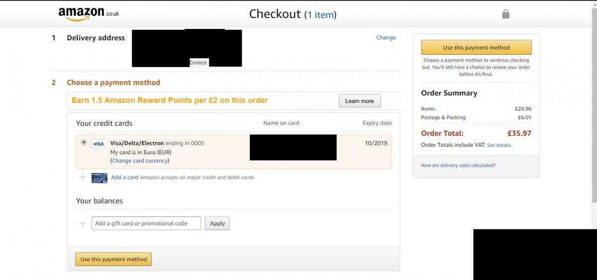Click bottom Use this payment method button
Viewport: 597px width, 280px height.
pyautogui.click(x=113, y=259)
